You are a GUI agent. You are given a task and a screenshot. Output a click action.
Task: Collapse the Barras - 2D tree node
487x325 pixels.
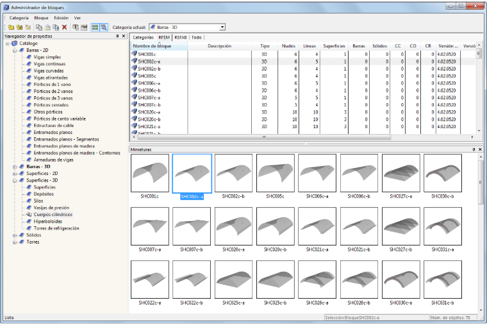pyautogui.click(x=15, y=51)
